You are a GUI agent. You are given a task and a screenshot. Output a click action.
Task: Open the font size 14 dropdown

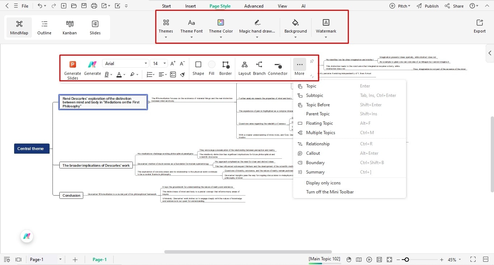159,63
